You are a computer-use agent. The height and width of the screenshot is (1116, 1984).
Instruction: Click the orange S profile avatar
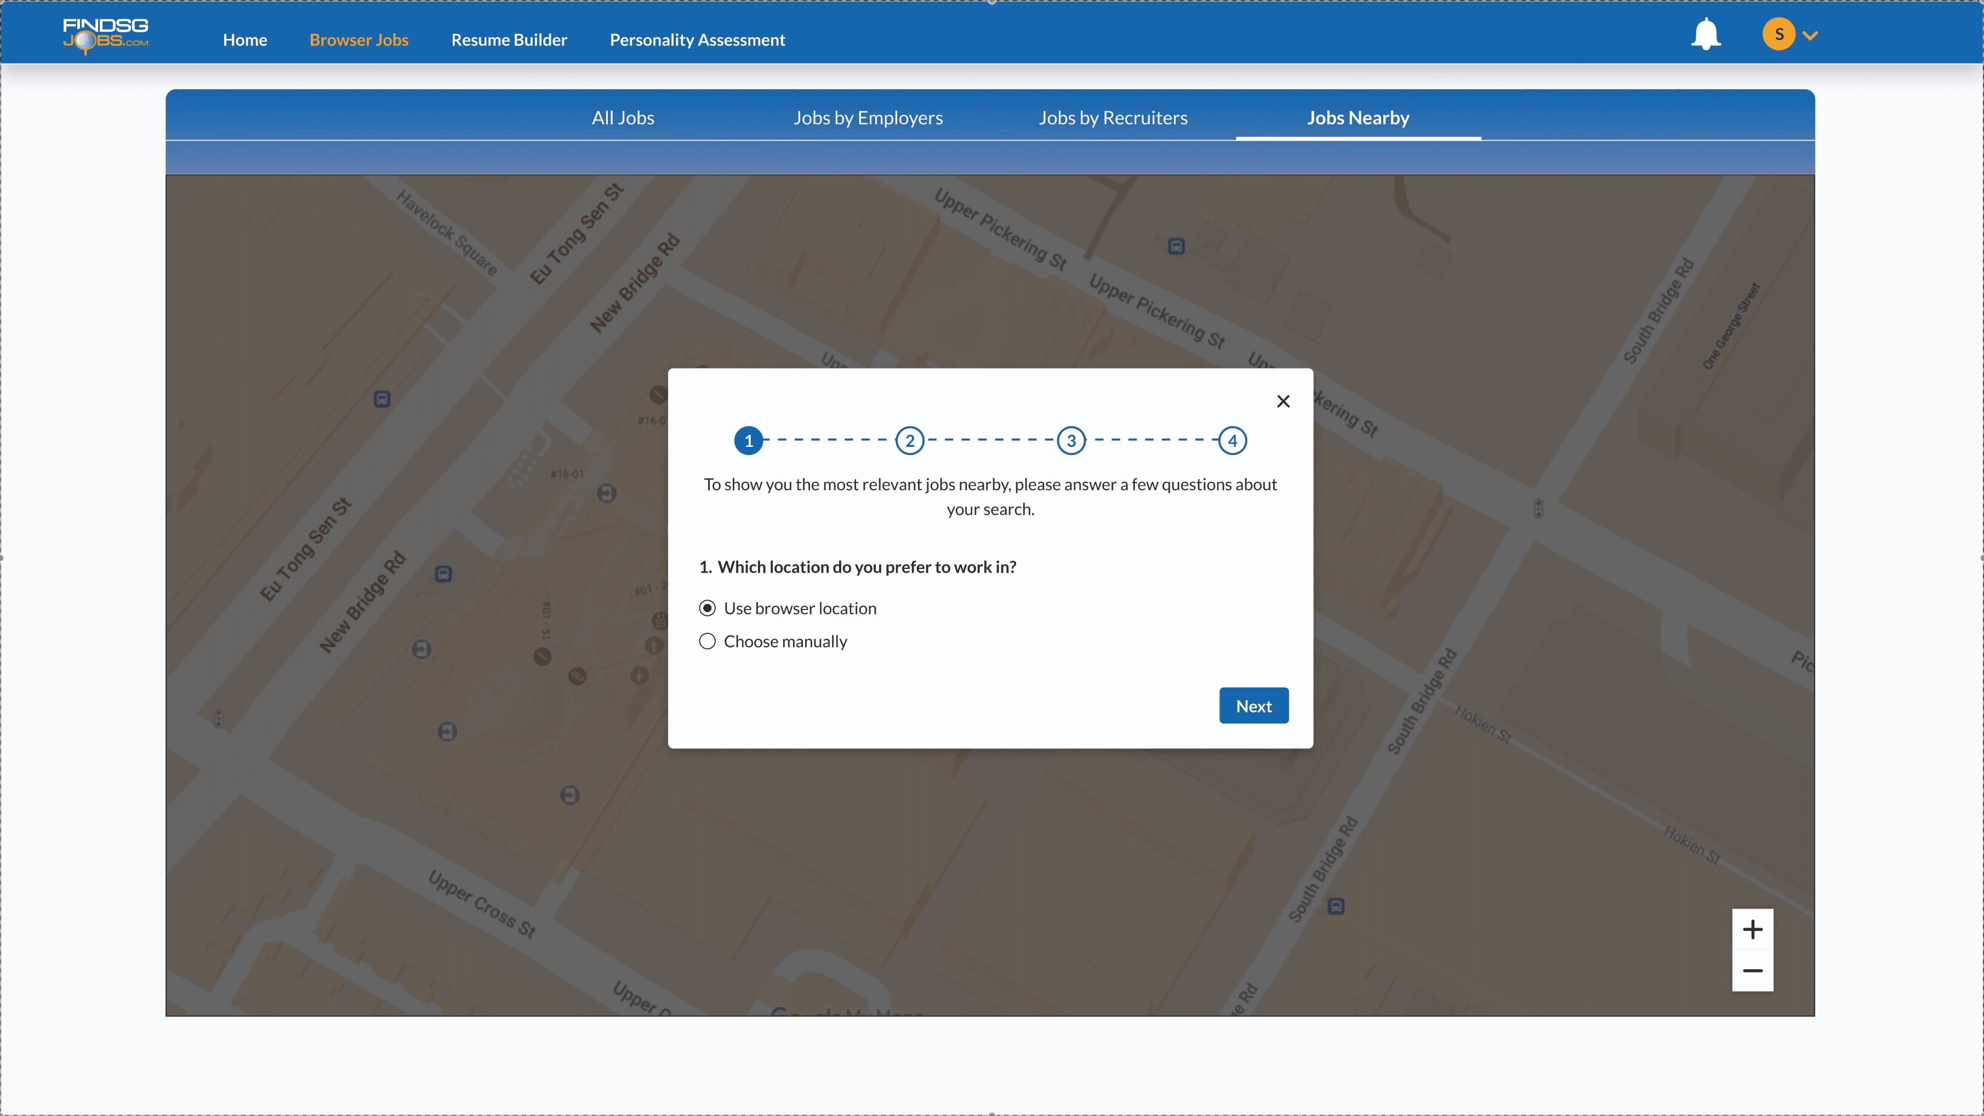[x=1778, y=34]
